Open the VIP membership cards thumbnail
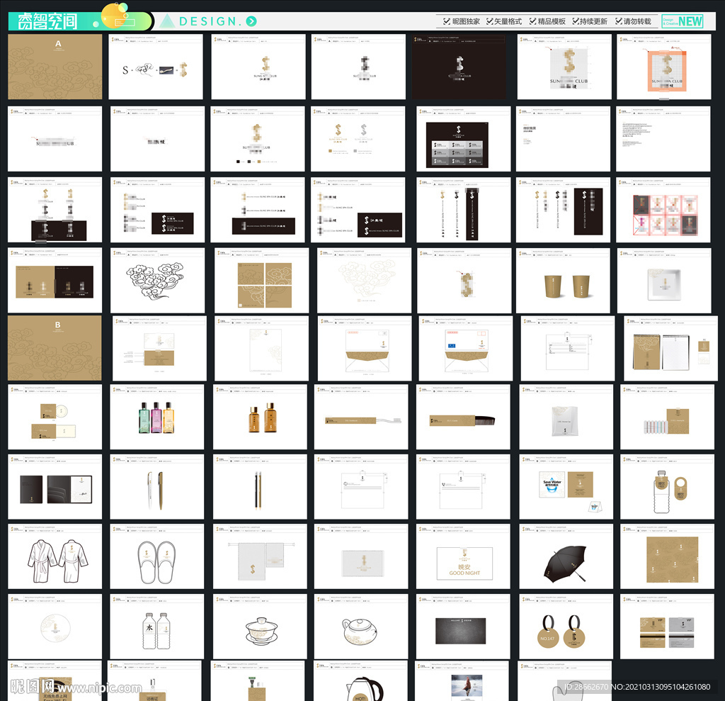Image resolution: width=725 pixels, height=701 pixels. [x=667, y=627]
